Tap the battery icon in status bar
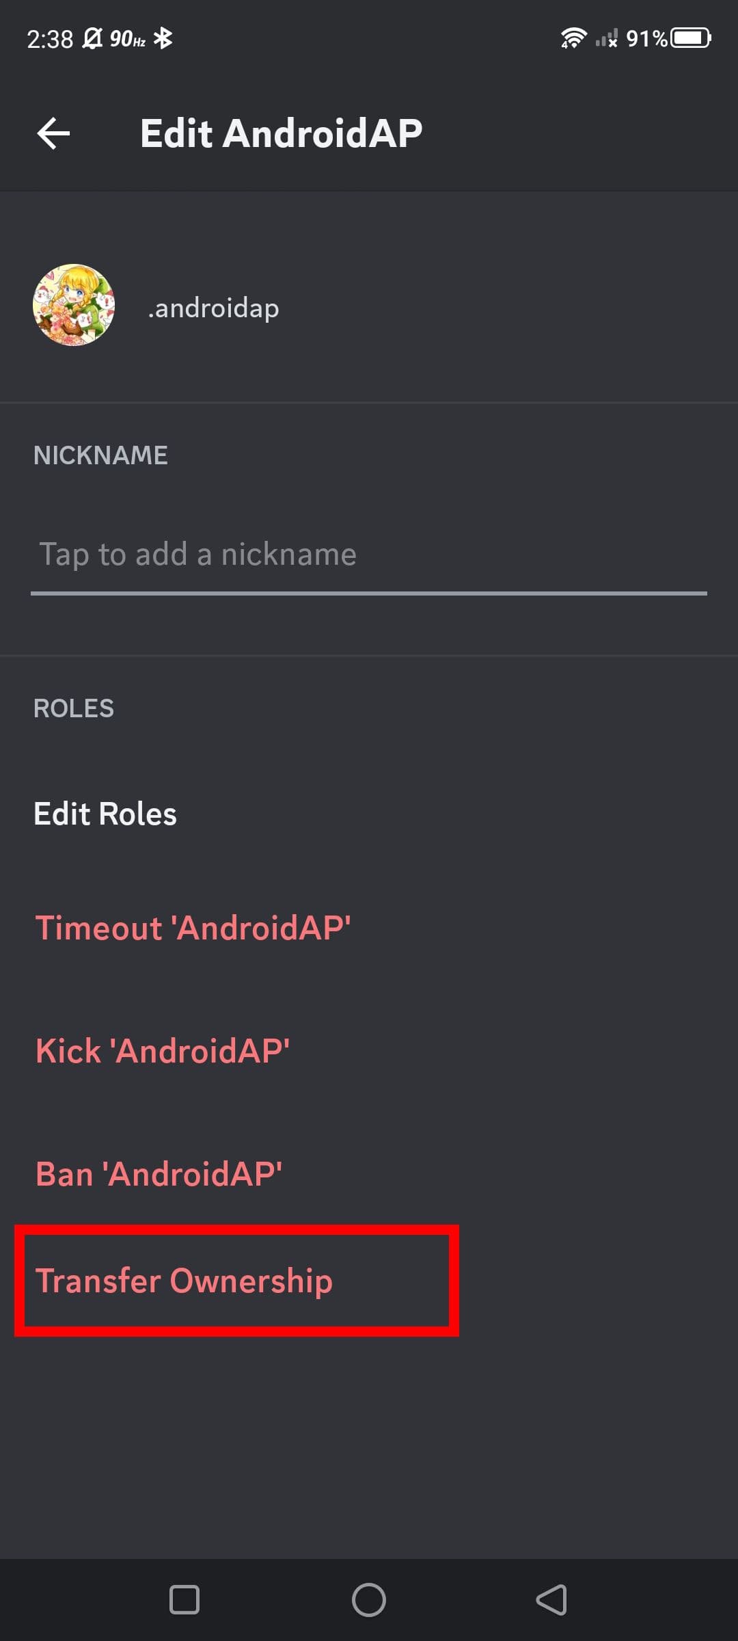The height and width of the screenshot is (1641, 738). (x=691, y=38)
